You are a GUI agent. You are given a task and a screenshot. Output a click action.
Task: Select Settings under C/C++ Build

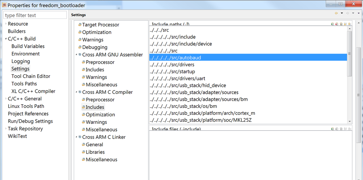pyautogui.click(x=20, y=69)
